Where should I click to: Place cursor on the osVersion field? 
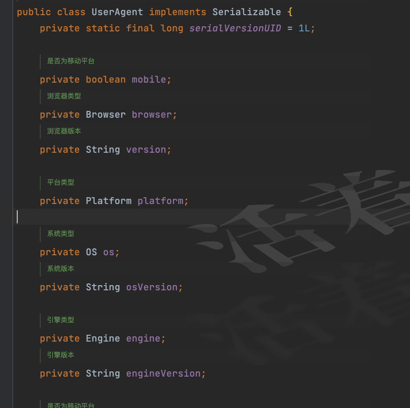(152, 287)
